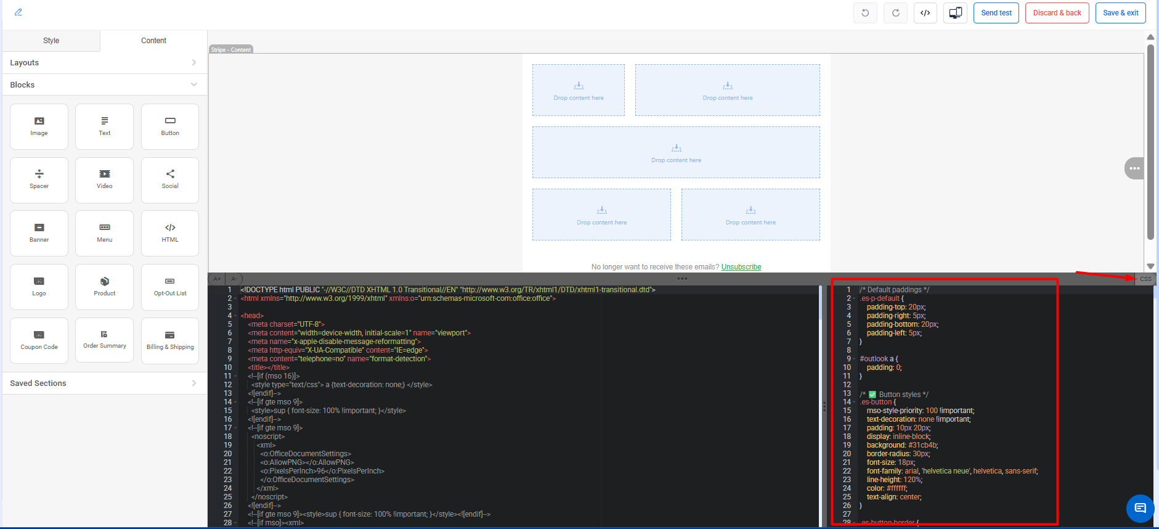This screenshot has height=529, width=1159.
Task: Choose the HTML block
Action: 170,233
